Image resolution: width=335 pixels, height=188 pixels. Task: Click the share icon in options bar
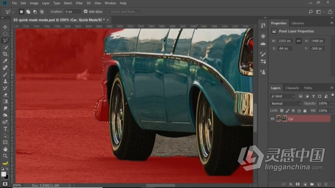point(330,12)
